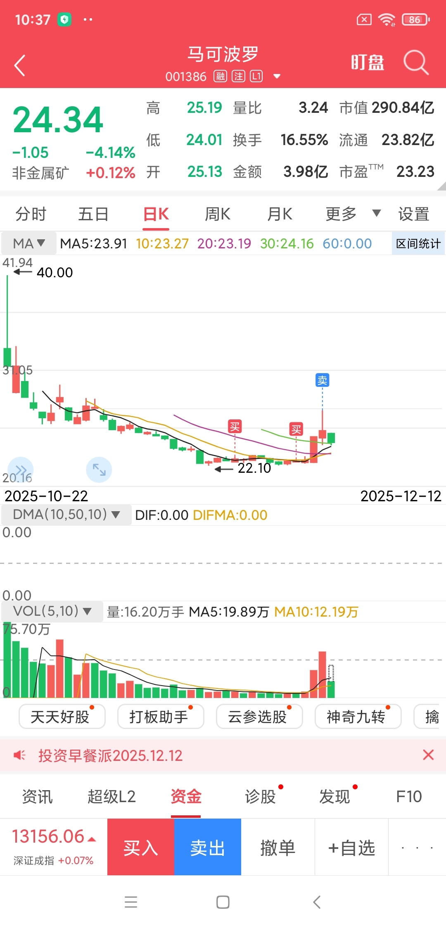
Task: Switch to 分时 intraday chart tab
Action: click(31, 214)
